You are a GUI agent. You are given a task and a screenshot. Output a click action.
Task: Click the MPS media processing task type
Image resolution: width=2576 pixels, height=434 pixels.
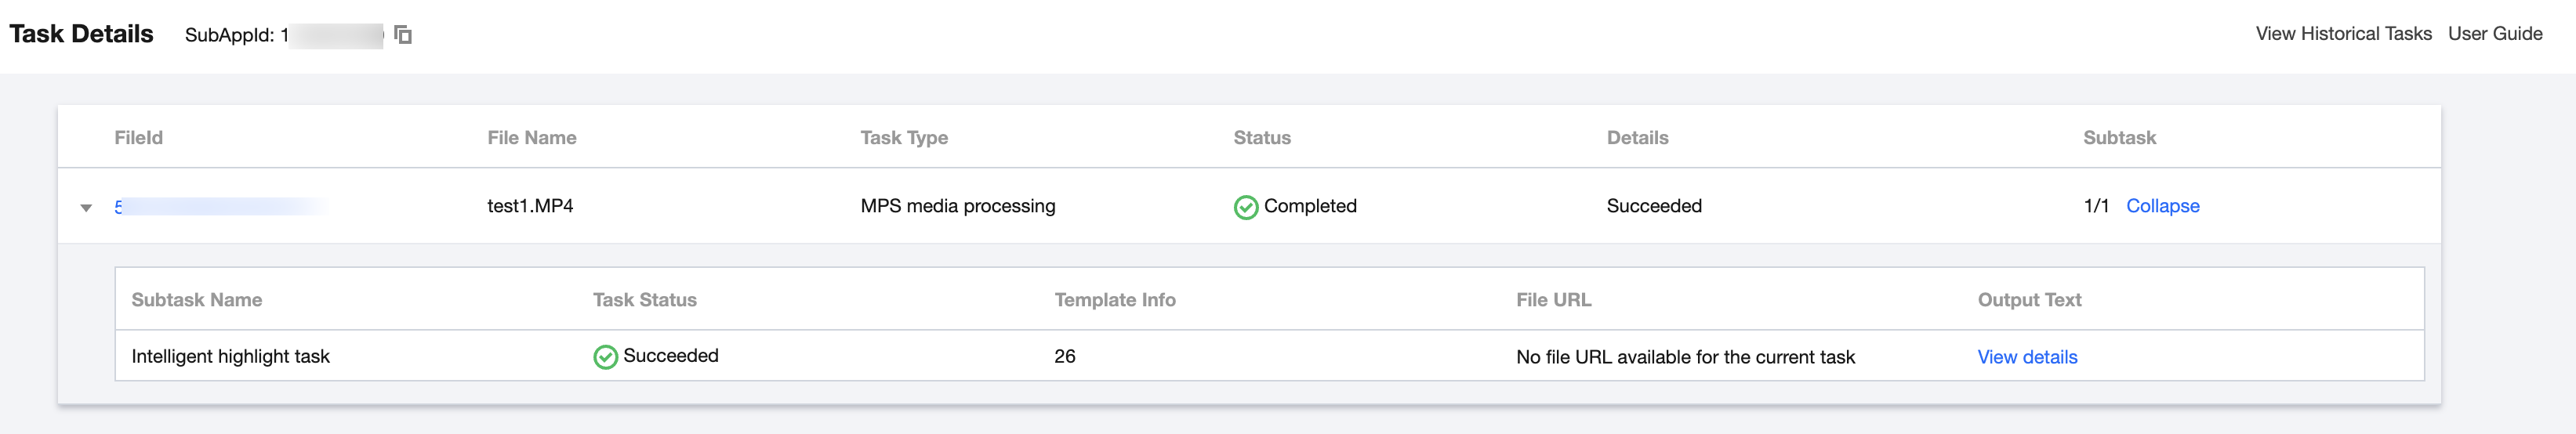(957, 206)
